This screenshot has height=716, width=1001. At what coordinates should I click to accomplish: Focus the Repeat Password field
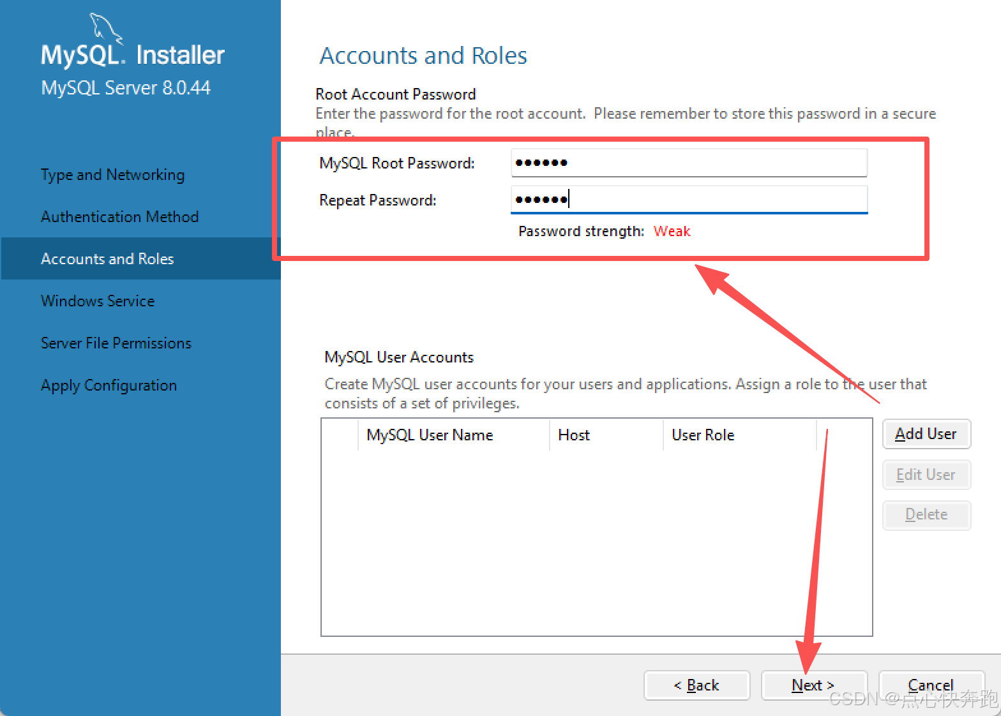click(689, 200)
